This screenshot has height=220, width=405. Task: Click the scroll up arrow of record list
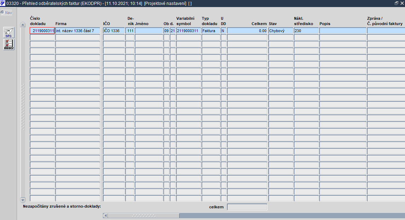[x=23, y=25]
